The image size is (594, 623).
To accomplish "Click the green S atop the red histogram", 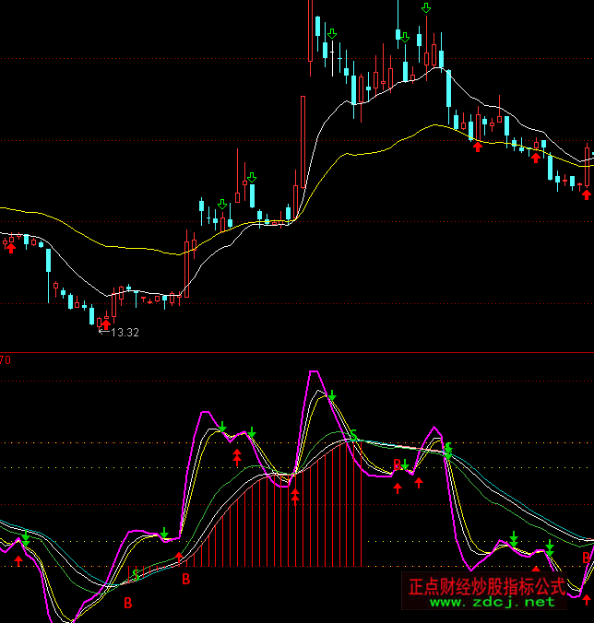I will pos(352,435).
